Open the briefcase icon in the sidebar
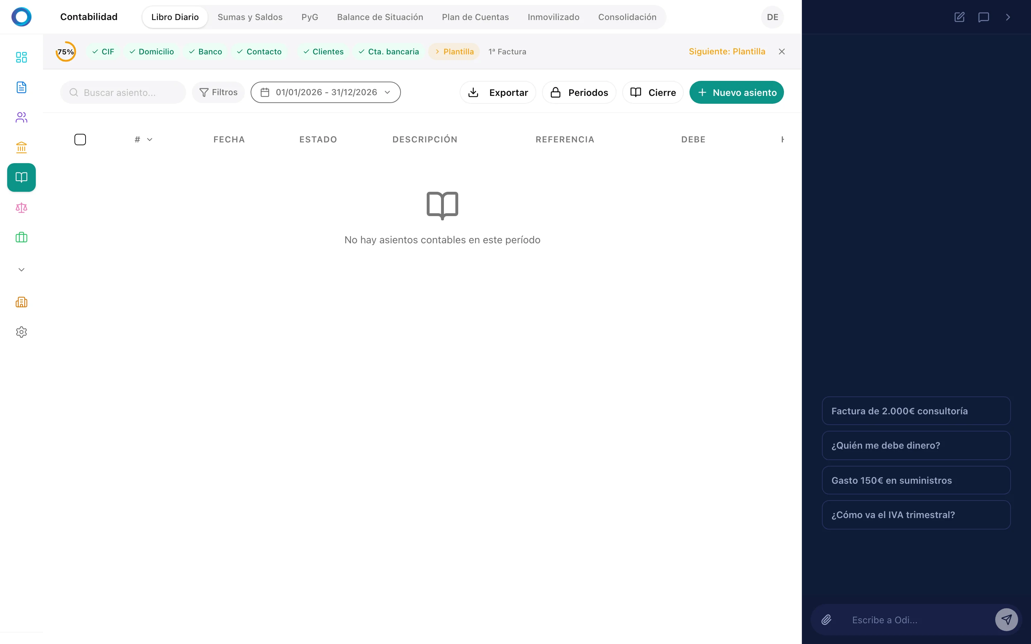Screen dimensions: 1031x644 pyautogui.click(x=21, y=238)
